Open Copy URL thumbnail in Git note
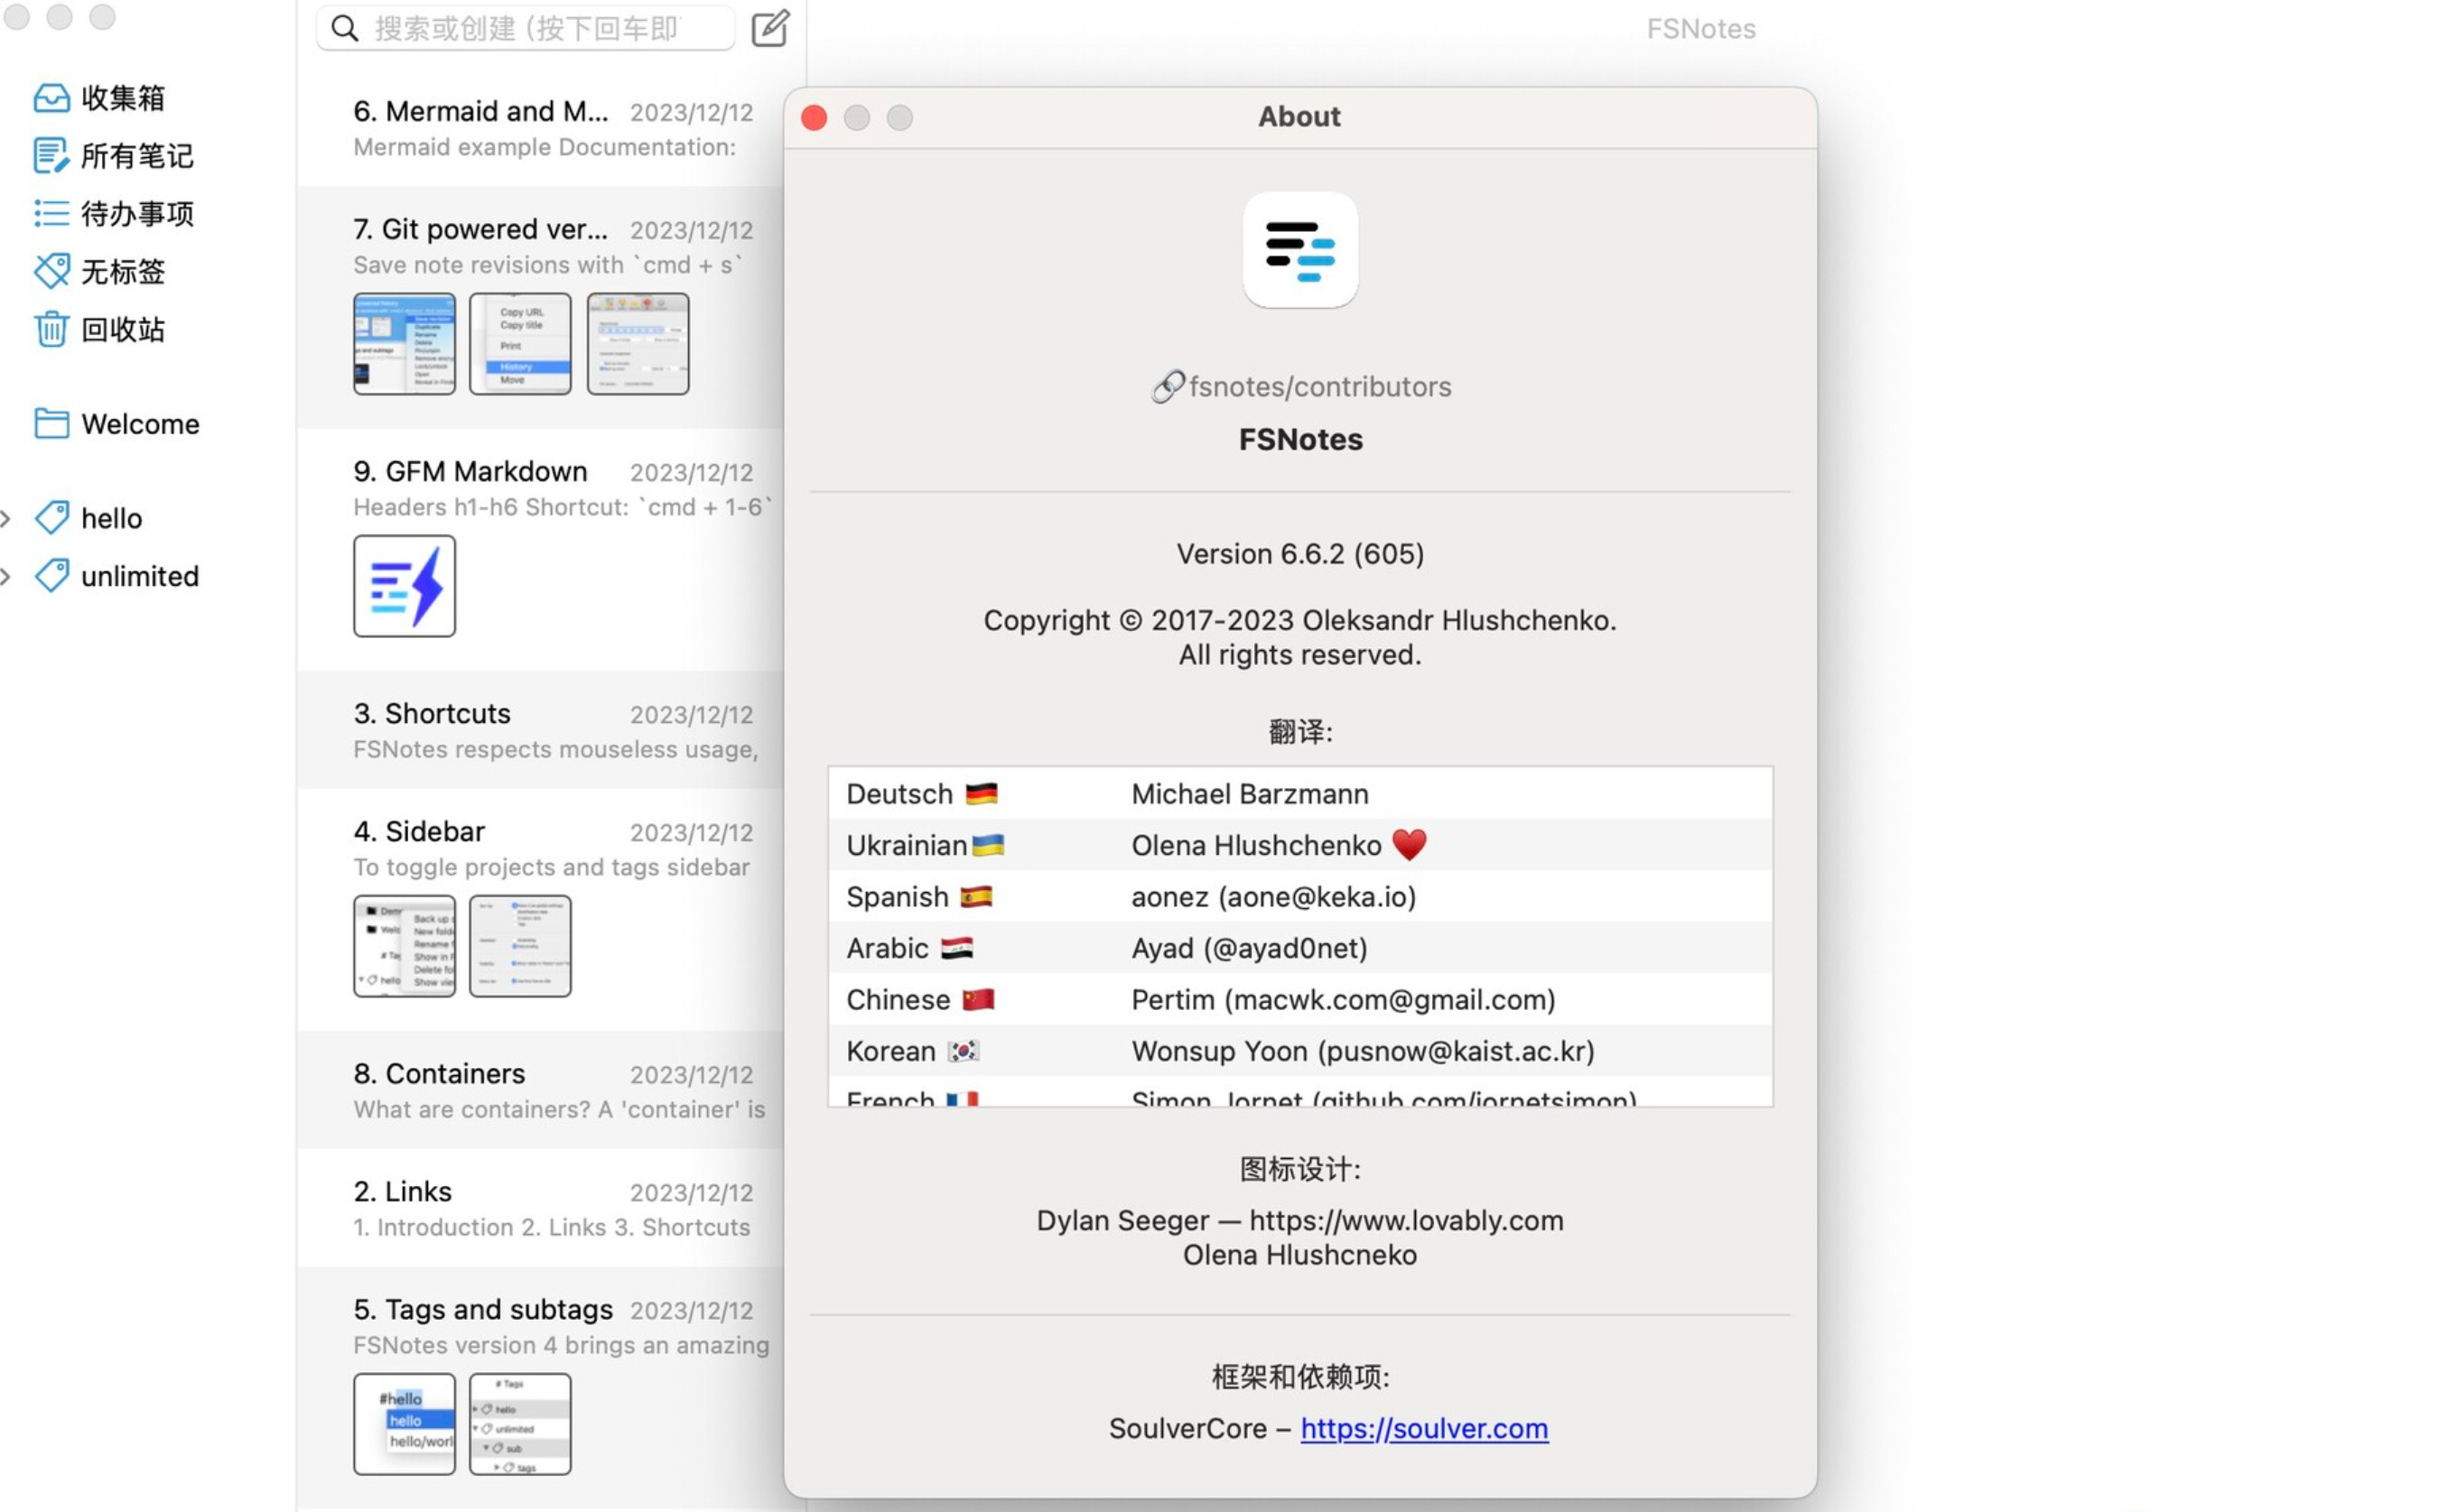Image resolution: width=2458 pixels, height=1512 pixels. click(x=520, y=344)
